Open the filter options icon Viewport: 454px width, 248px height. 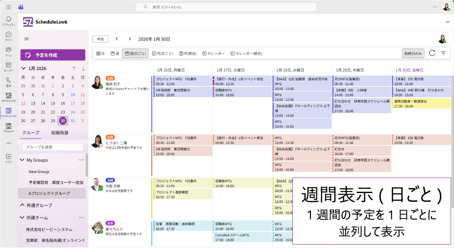[444, 53]
